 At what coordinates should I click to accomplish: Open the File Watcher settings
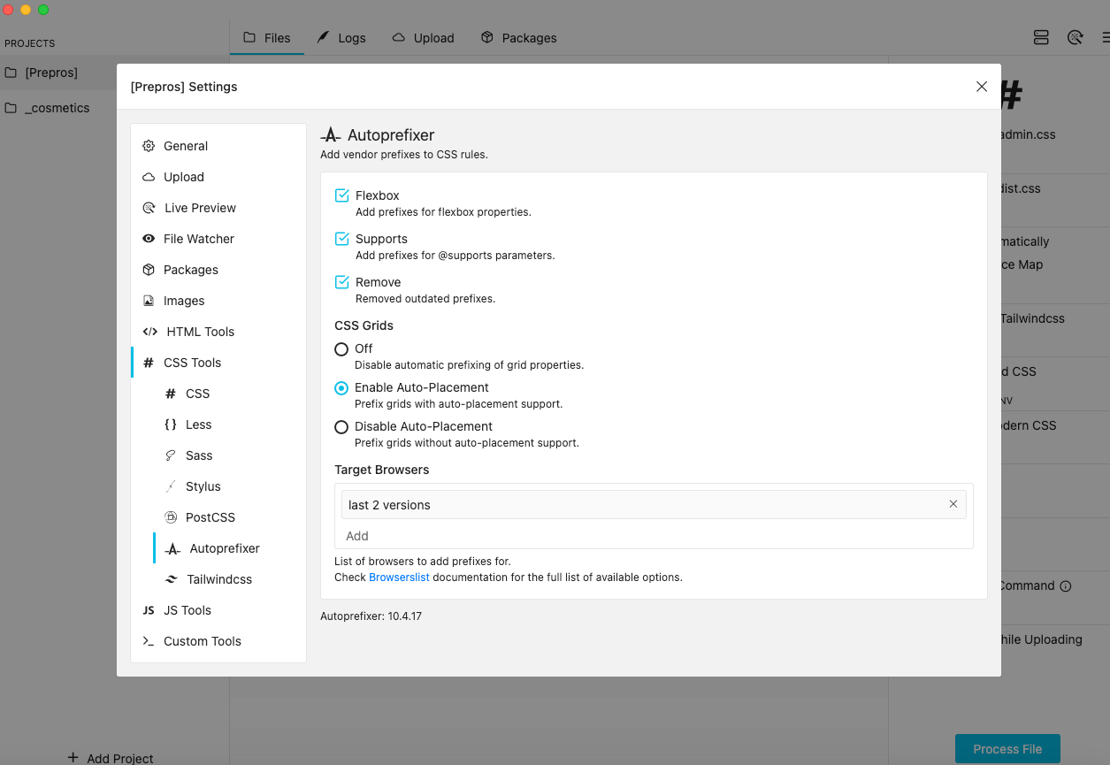199,238
